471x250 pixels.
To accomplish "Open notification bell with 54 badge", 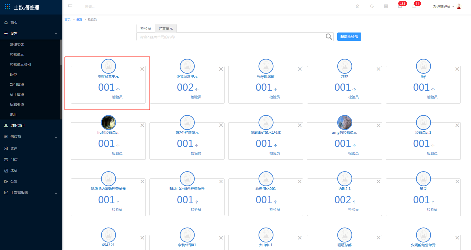I will tap(414, 6).
